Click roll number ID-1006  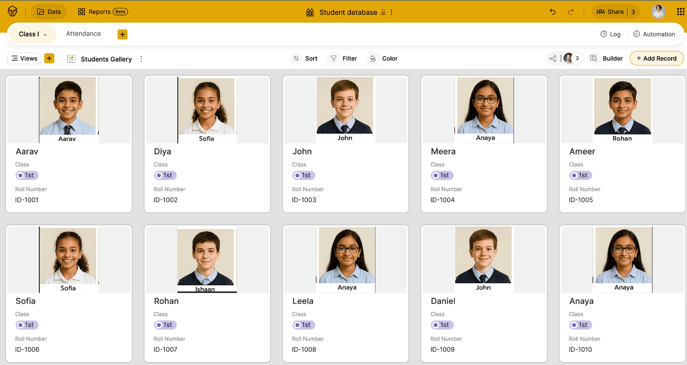pos(27,350)
